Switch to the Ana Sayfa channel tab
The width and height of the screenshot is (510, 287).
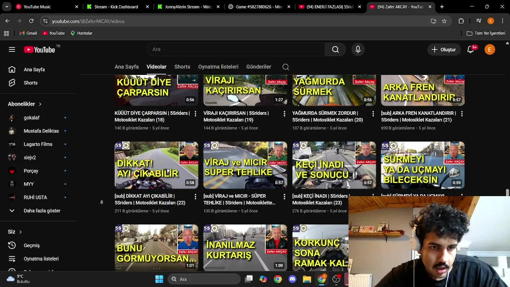[x=126, y=67]
